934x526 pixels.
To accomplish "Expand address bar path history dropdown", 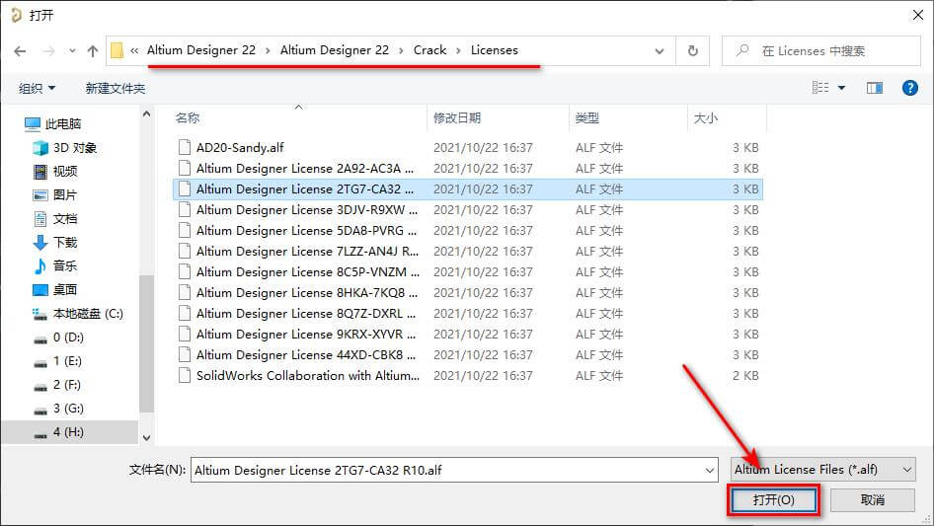I will (x=659, y=51).
